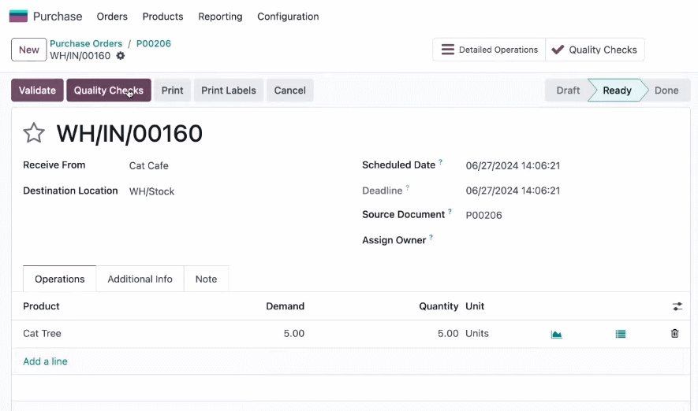698x411 pixels.
Task: Click the Purchase app logo icon
Action: pyautogui.click(x=18, y=17)
